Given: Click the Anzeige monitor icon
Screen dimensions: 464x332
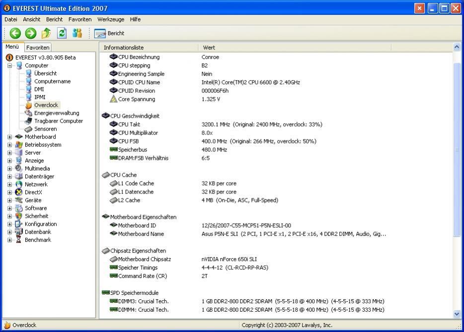Looking at the screenshot, I should point(19,160).
